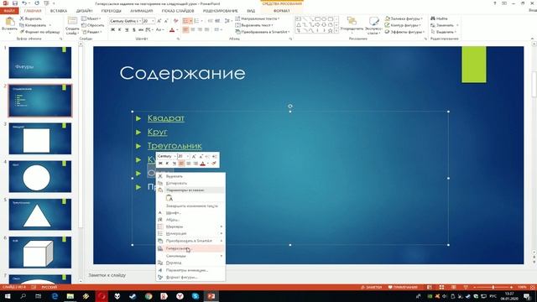
Task: Open Skype from the taskbar
Action: pyautogui.click(x=196, y=296)
